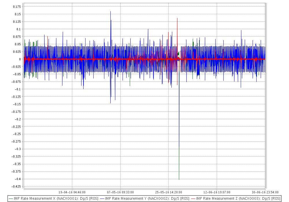
Task: Click the -0.15 y-axis label
Action: pyautogui.click(x=17, y=104)
